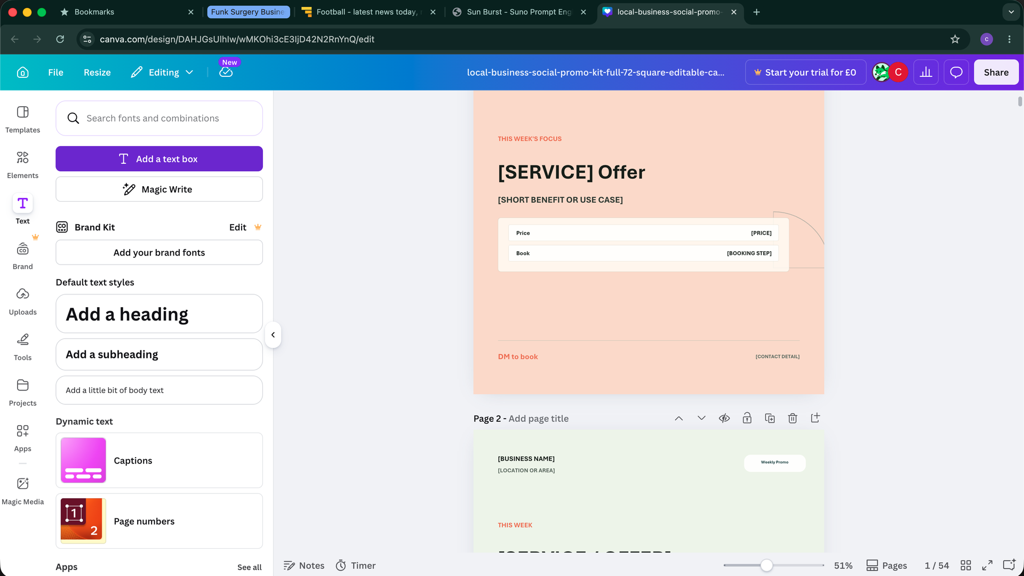Open the Tools panel in sidebar
Image resolution: width=1024 pixels, height=576 pixels.
pos(22,347)
